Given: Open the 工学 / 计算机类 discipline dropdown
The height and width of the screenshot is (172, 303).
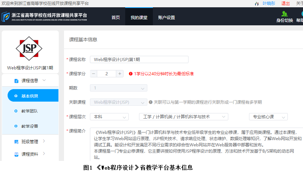Looking at the screenshot, I should pos(183,117).
